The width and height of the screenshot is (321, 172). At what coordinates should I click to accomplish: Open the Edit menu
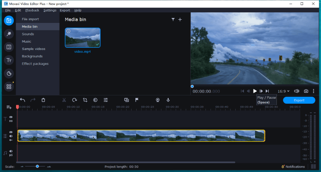[18, 10]
